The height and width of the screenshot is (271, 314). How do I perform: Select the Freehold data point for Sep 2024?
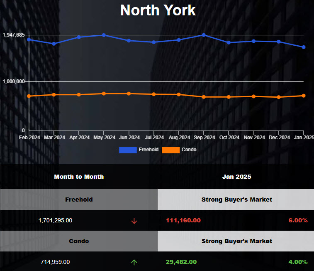(x=204, y=35)
